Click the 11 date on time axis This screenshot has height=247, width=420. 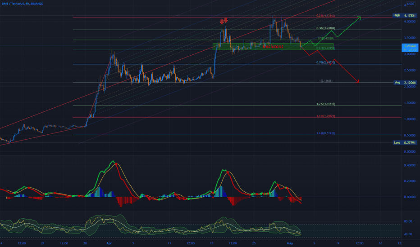coord(169,243)
